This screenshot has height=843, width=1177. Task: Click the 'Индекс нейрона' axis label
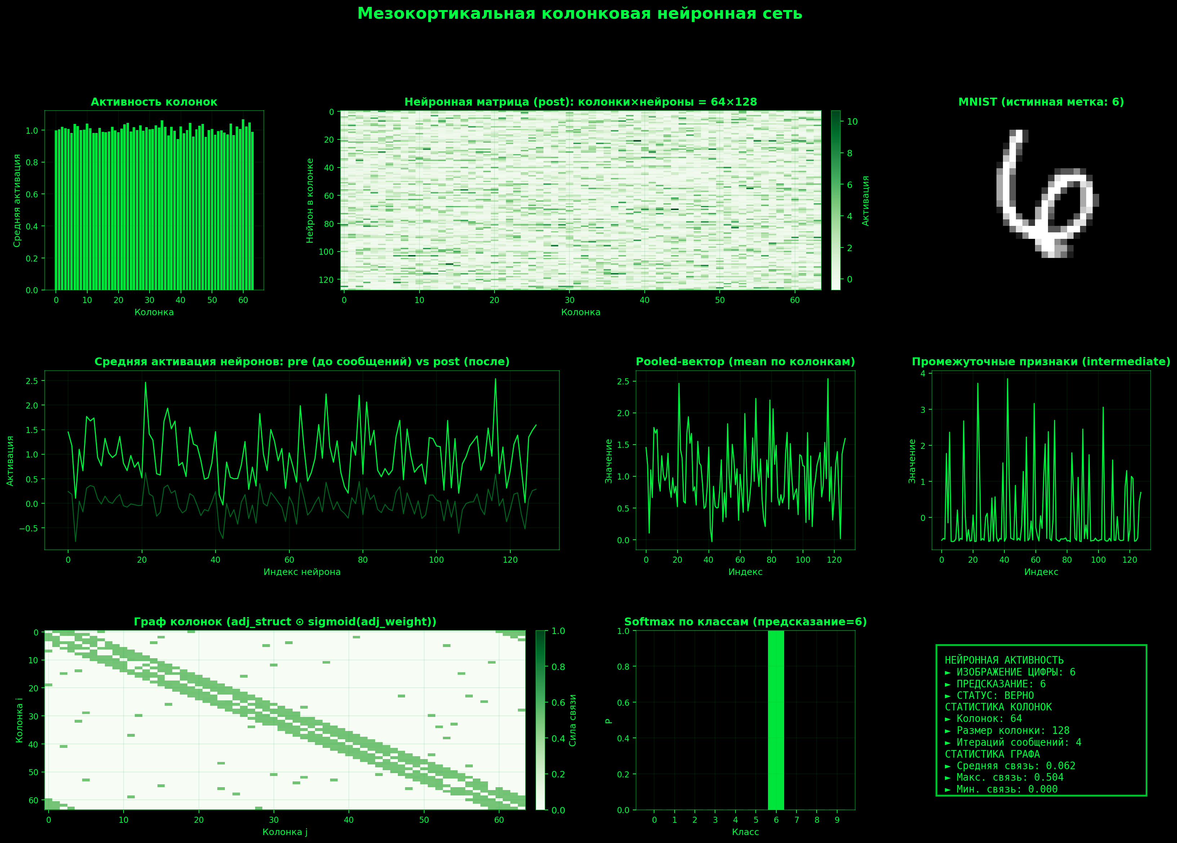(302, 572)
